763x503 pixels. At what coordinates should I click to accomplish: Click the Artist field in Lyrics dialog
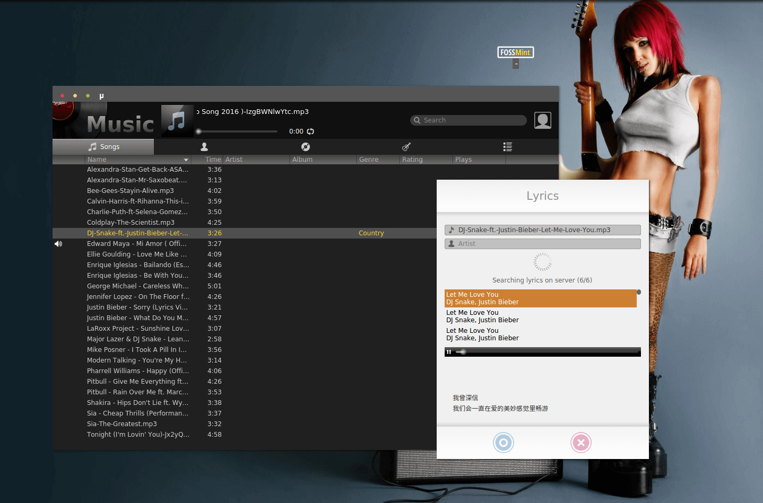pos(543,244)
